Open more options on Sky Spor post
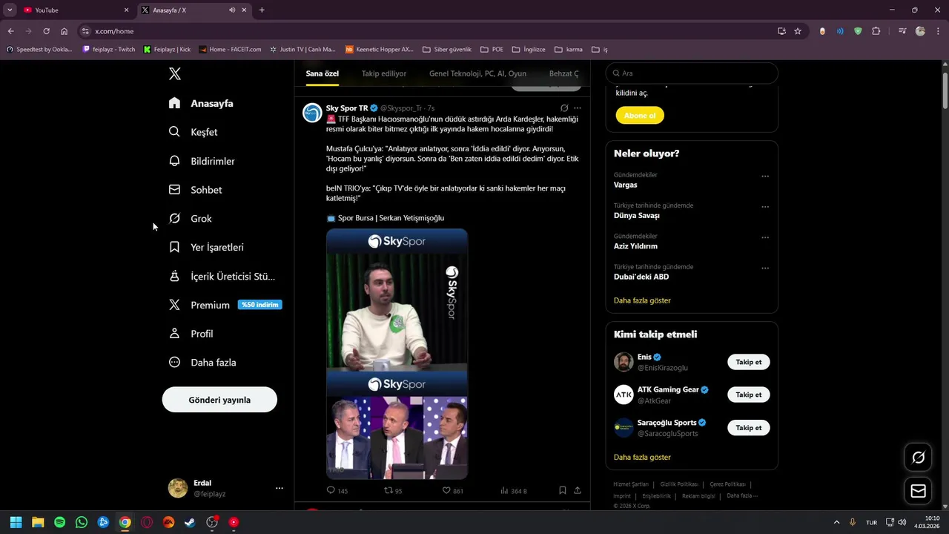Screen dimensions: 949x534 [578, 108]
